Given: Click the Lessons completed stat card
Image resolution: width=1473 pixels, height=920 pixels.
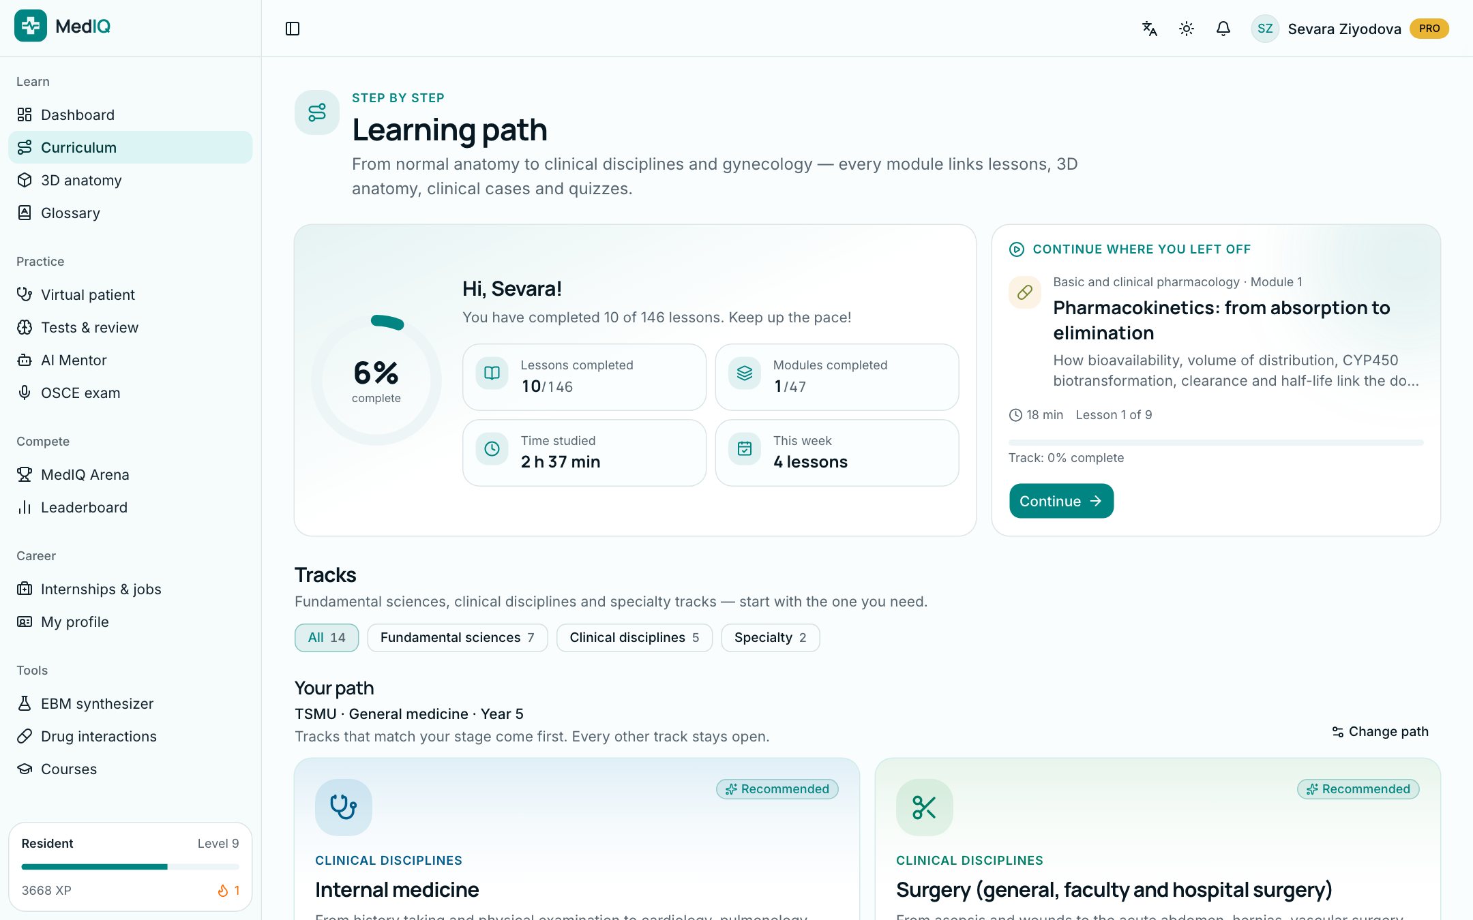Looking at the screenshot, I should pyautogui.click(x=584, y=377).
